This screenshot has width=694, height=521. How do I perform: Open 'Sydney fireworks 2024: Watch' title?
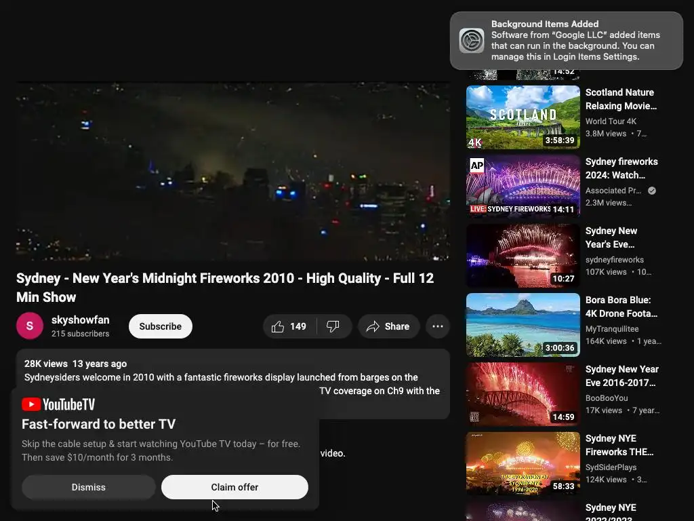[621, 168]
